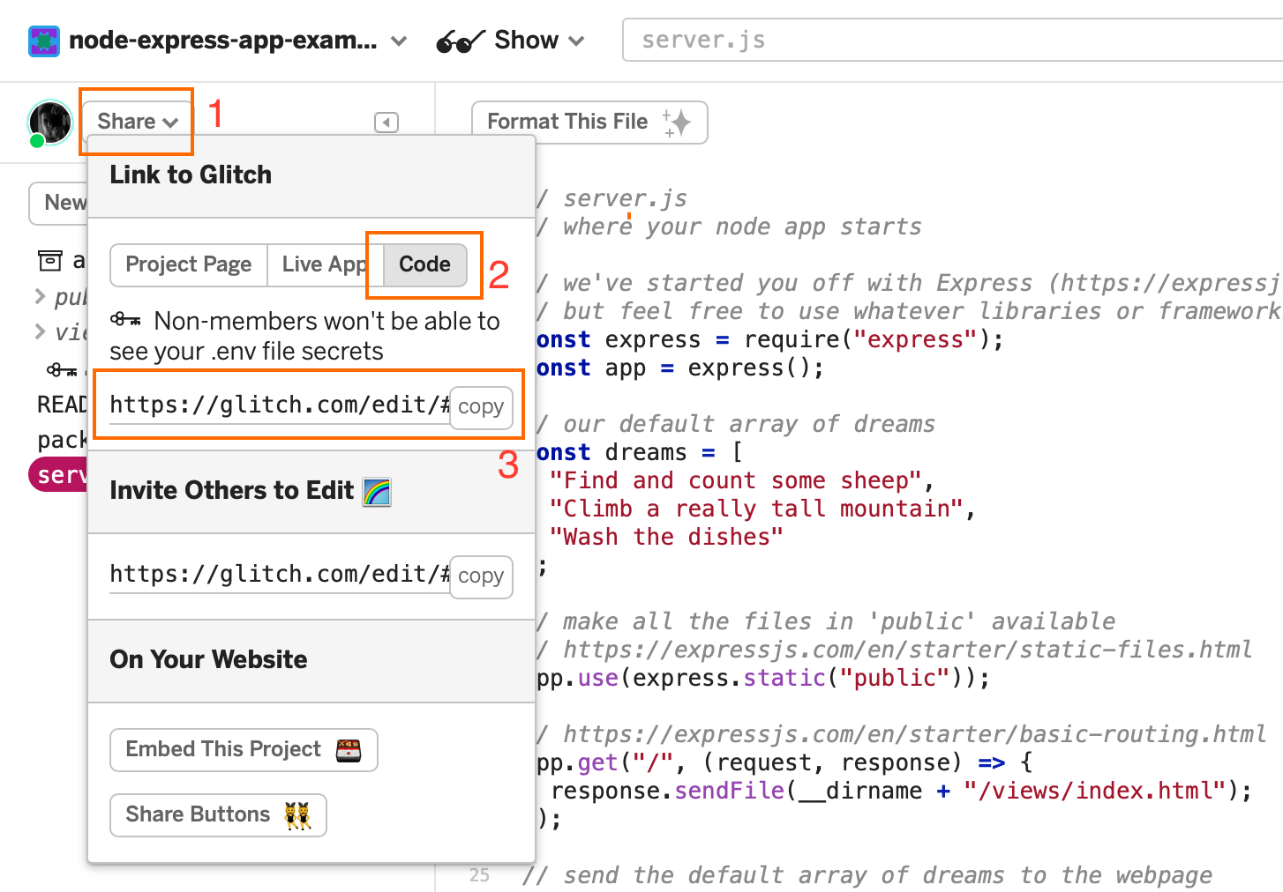The image size is (1283, 892).
Task: Click the static-files.html comment link
Action: point(907,650)
